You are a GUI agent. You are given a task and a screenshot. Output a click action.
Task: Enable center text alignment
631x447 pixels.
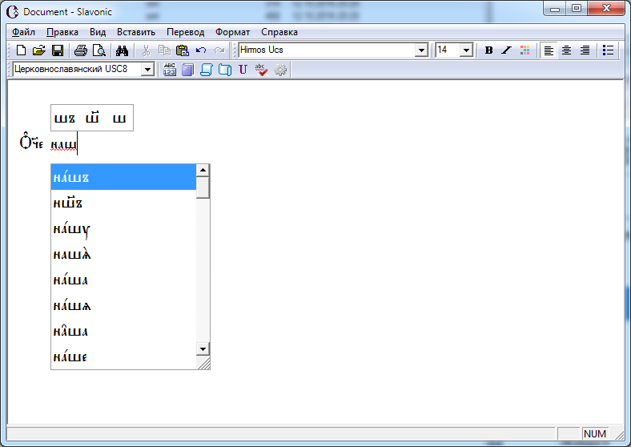pos(567,50)
